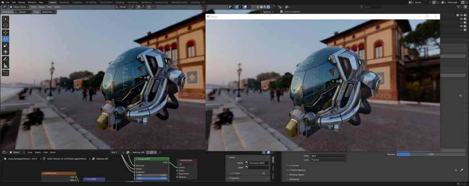Open the Render menu
The width and height of the screenshot is (469, 186).
tap(22, 2)
